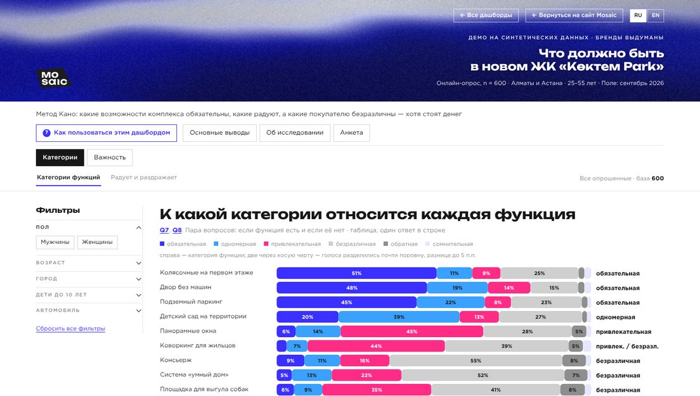This screenshot has width=700, height=396.
Task: Open "Анкета" questionnaire
Action: (x=351, y=133)
